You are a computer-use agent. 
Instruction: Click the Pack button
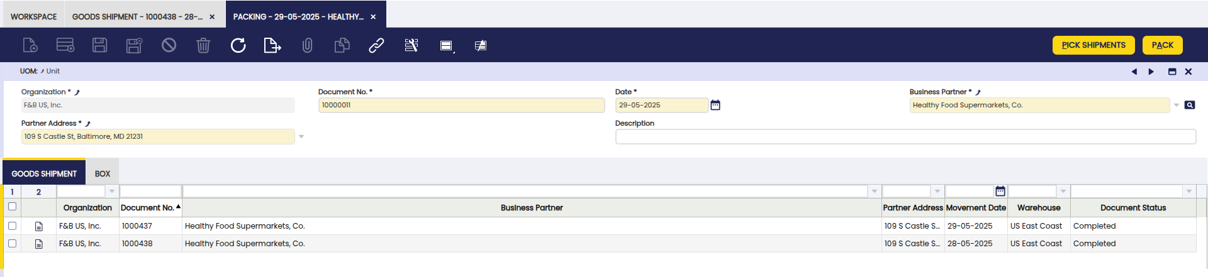[1162, 45]
